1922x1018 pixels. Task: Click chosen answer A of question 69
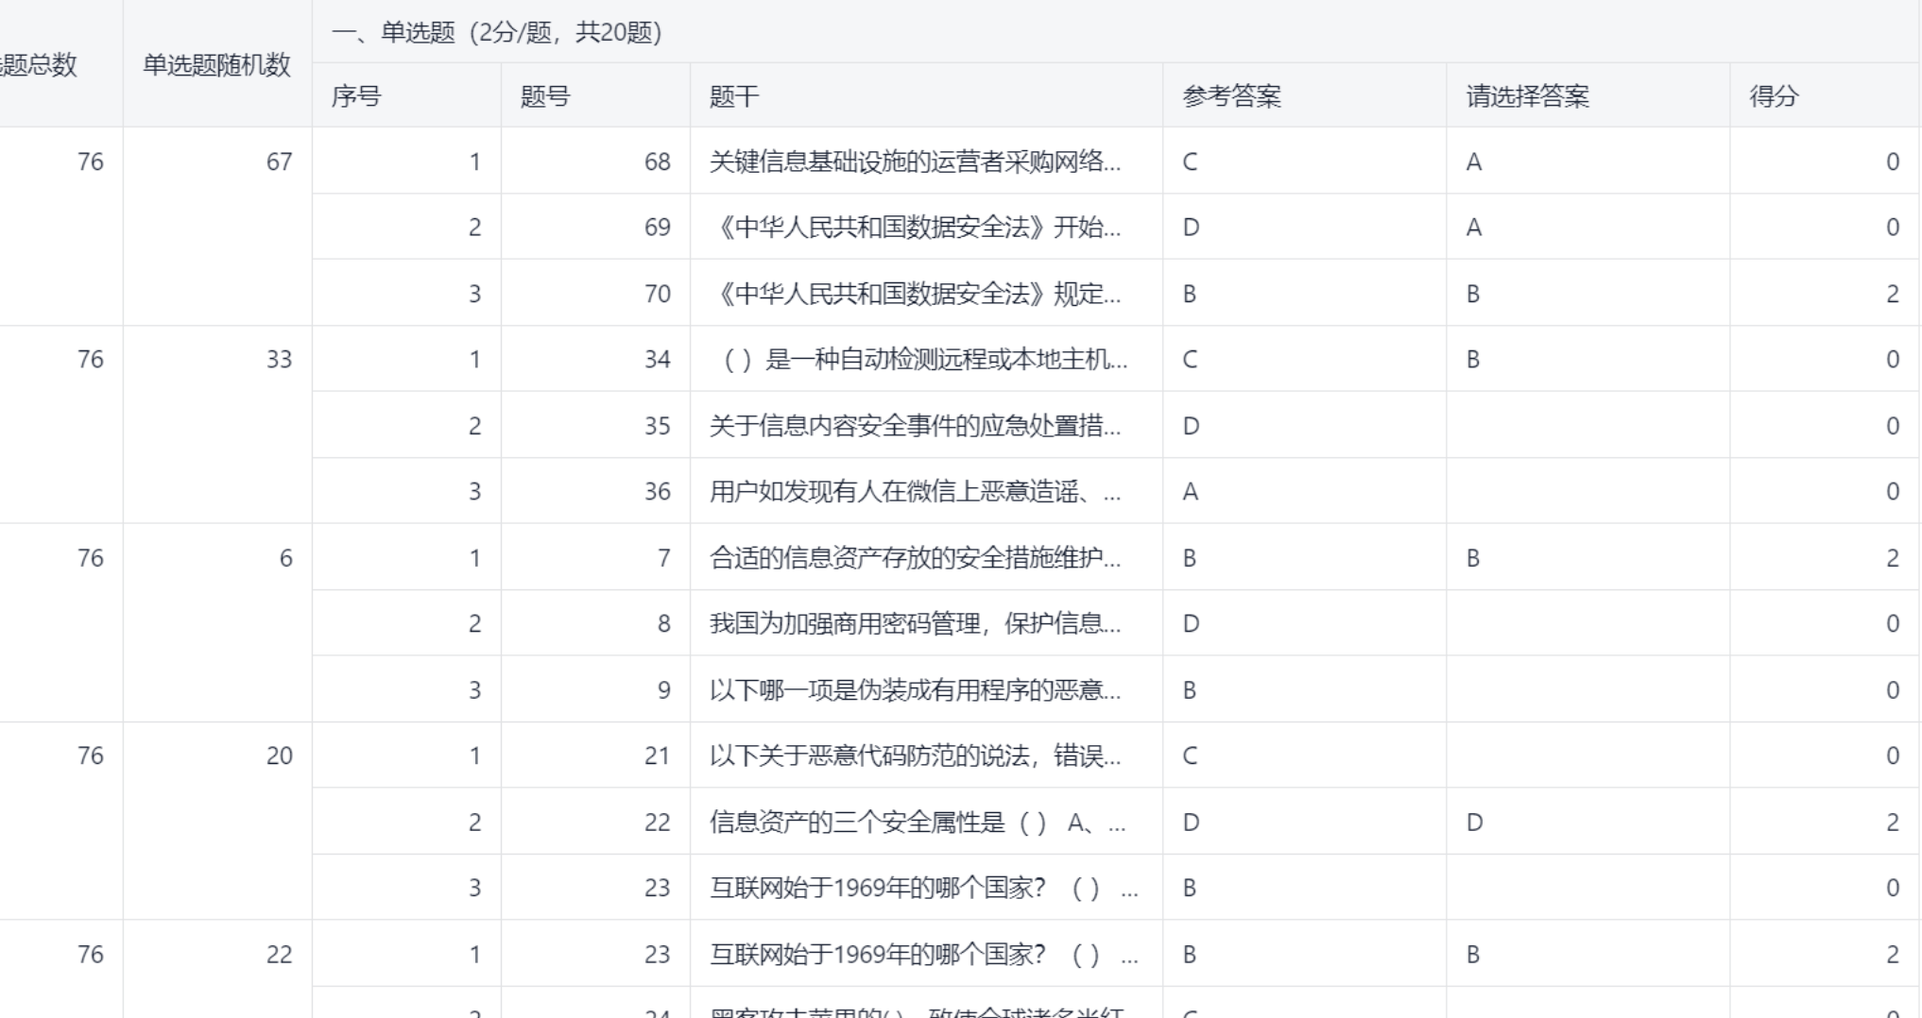click(1473, 227)
